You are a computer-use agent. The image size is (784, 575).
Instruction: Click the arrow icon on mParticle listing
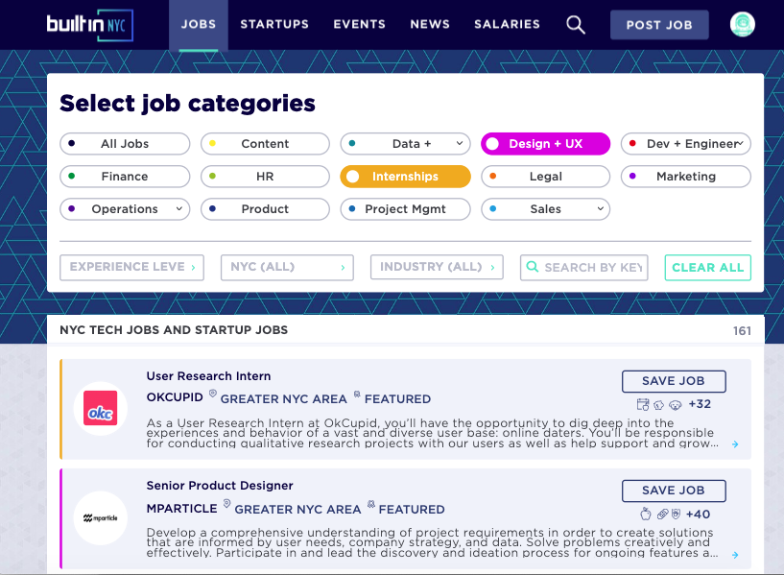click(735, 554)
